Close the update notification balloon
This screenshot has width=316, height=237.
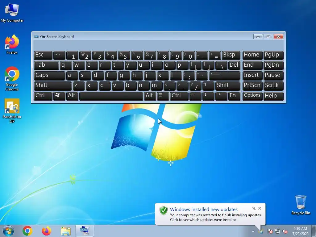pyautogui.click(x=260, y=208)
